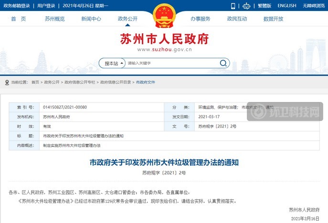Click the 苏州市人民政府 site title
The width and height of the screenshot is (328, 223).
coord(164,39)
